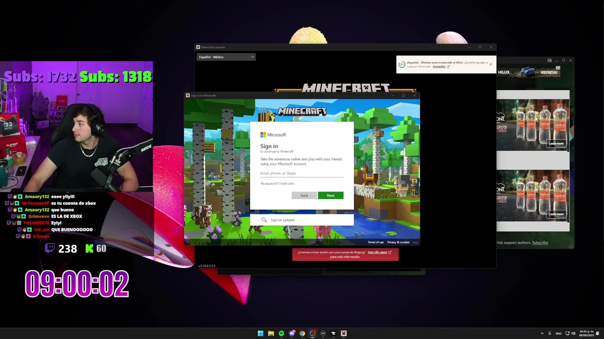Screen dimensions: 604x339
Task: Focus the Email, phone, or Skype field
Action: tap(302, 173)
